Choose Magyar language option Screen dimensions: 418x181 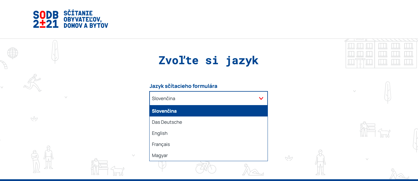coord(209,155)
